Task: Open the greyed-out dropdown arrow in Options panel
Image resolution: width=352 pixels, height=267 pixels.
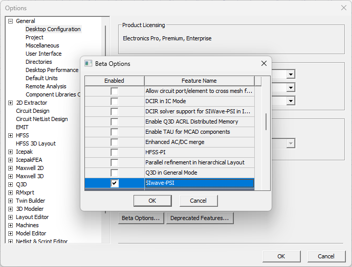Action: pos(291,143)
